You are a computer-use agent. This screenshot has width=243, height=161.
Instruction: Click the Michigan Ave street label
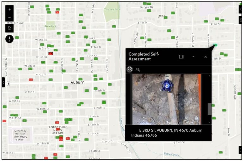click(x=15, y=23)
